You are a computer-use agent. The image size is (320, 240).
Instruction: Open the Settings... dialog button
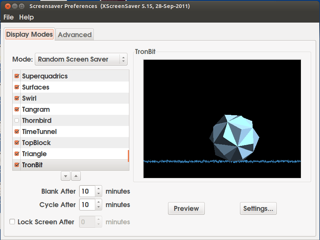click(x=258, y=209)
